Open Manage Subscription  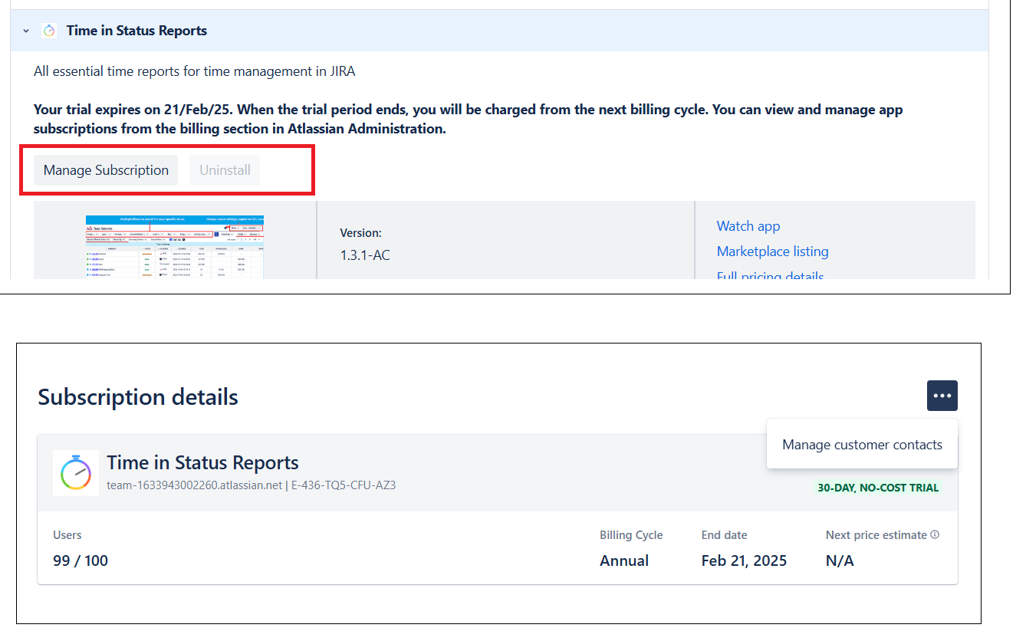click(106, 170)
